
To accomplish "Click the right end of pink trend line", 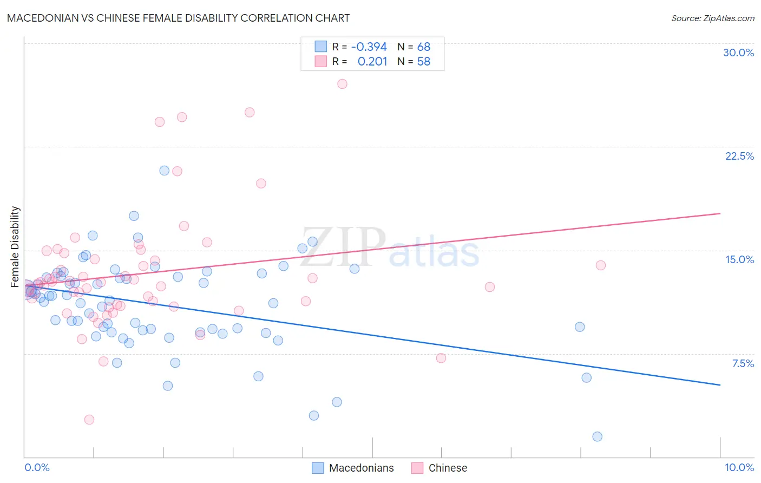I will pos(720,213).
